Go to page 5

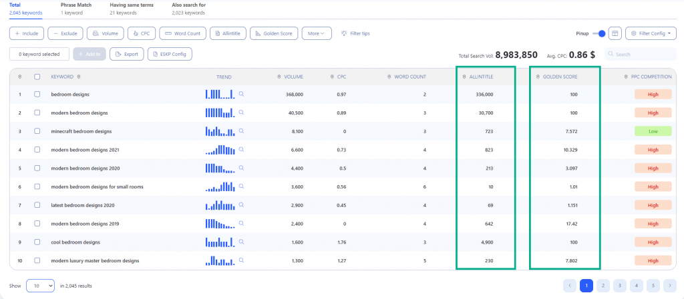(x=653, y=286)
